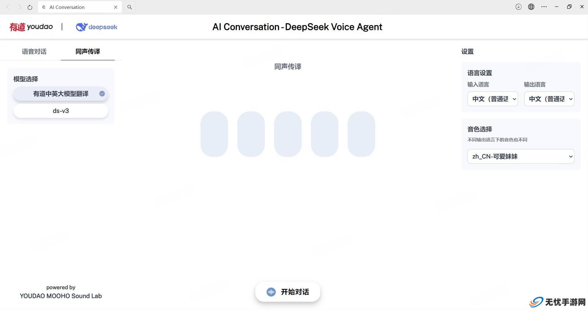Click the center audio visualizer bar

click(288, 134)
